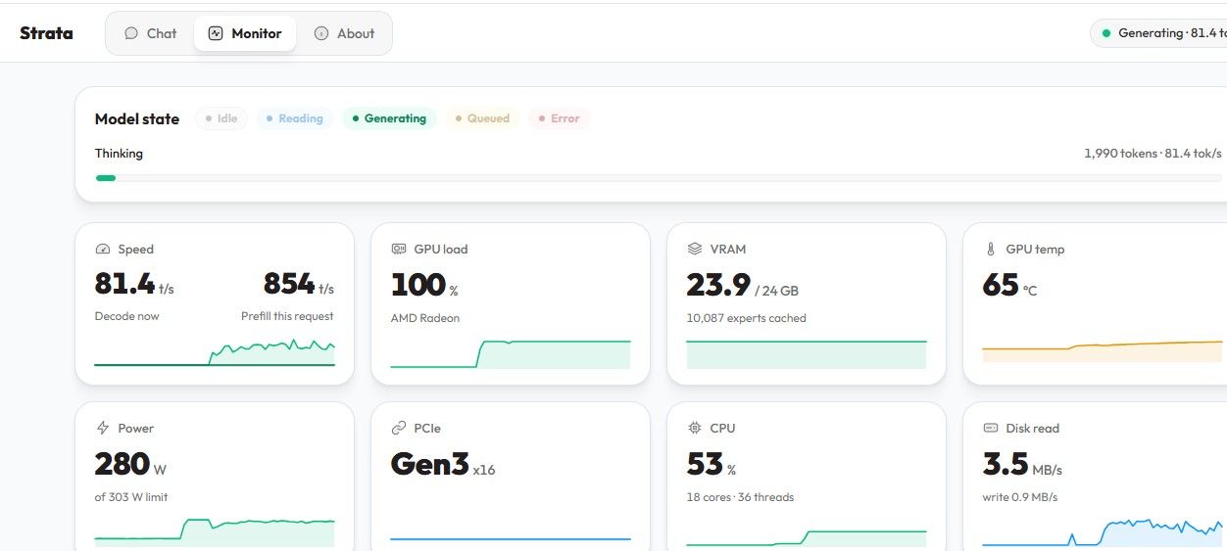
Task: Click the Speed sparkline chart
Action: click(x=215, y=352)
